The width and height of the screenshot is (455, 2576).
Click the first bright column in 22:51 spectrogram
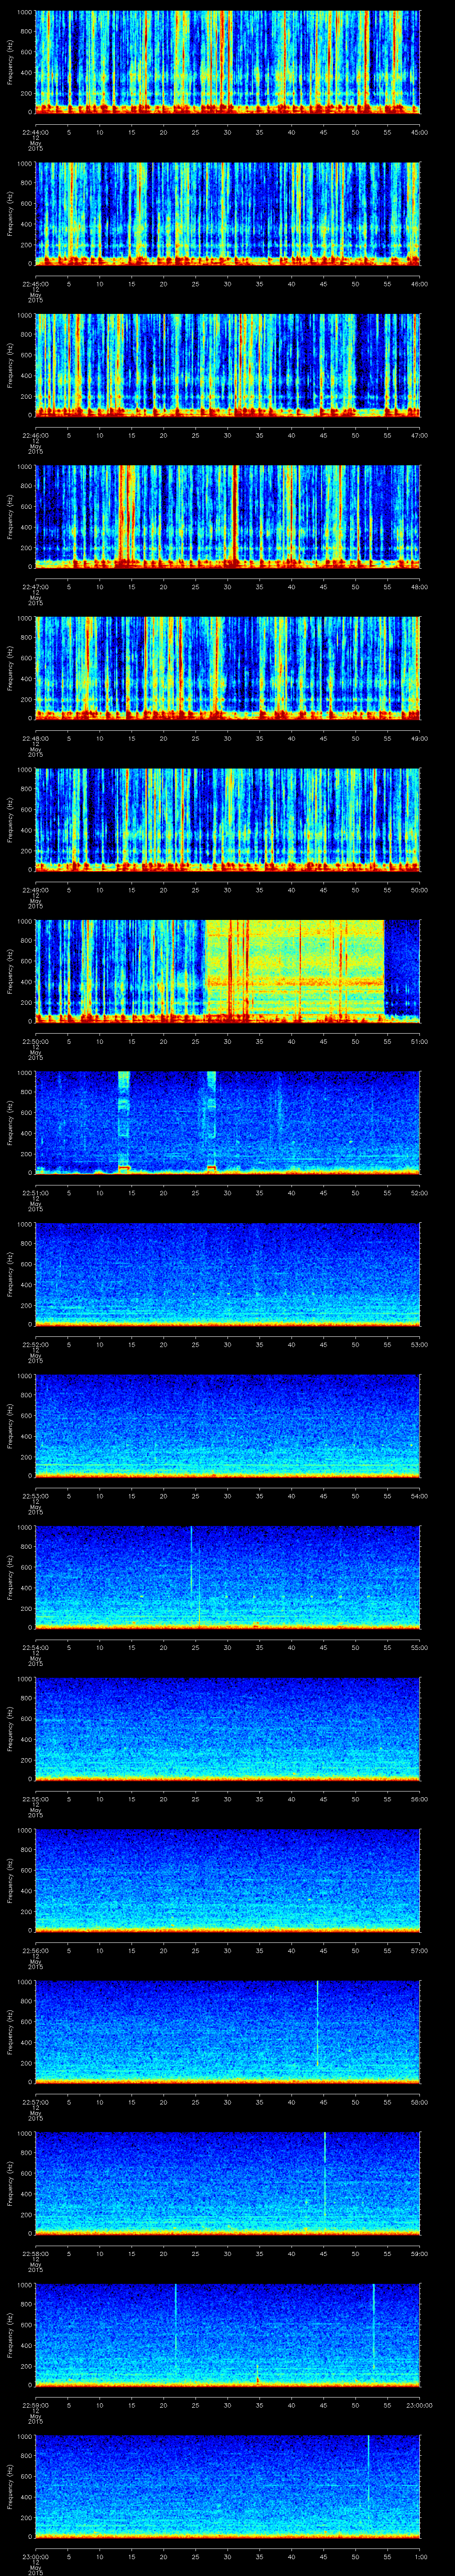click(124, 1120)
